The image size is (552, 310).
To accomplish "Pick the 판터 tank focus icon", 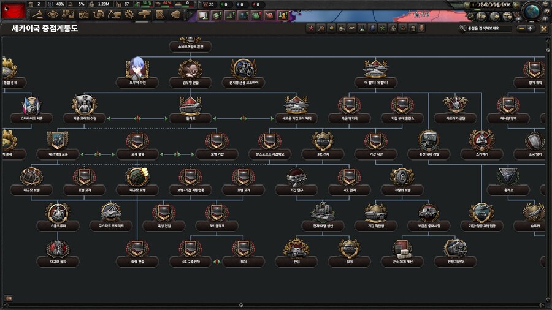I will click(296, 248).
